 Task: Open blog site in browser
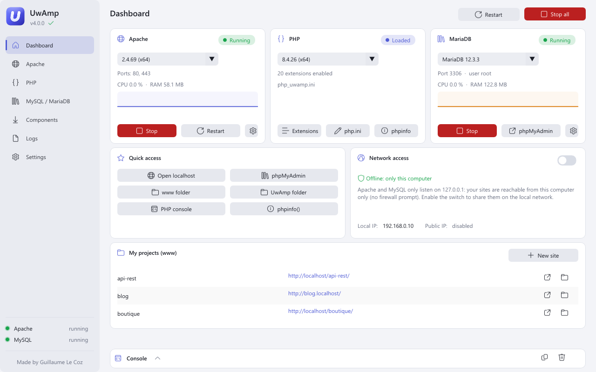pos(548,295)
